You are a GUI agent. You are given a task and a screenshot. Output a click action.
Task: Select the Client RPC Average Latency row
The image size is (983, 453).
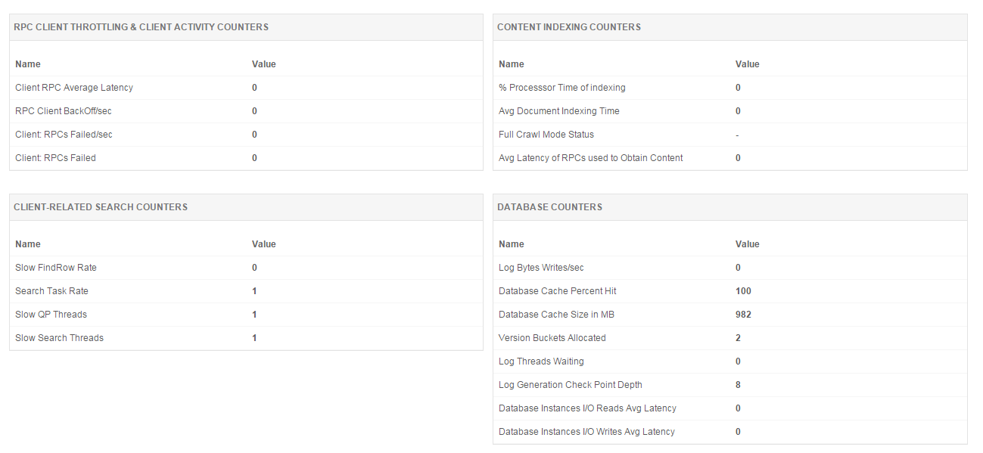coord(74,88)
